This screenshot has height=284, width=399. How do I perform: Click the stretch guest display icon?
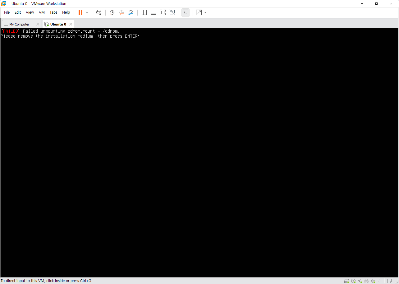click(x=199, y=12)
